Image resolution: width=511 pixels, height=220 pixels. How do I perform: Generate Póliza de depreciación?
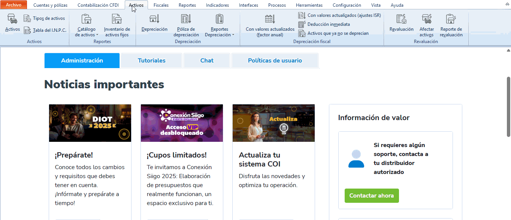[x=186, y=19]
